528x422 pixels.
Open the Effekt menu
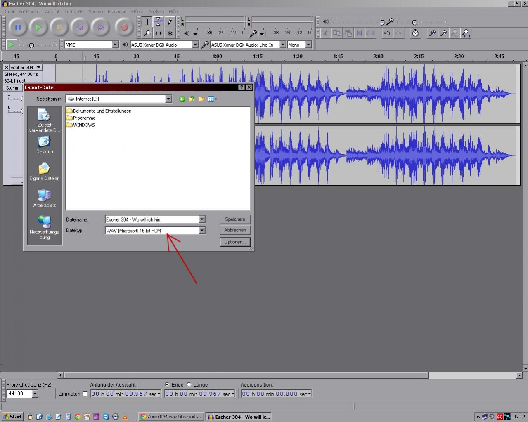[x=137, y=12]
